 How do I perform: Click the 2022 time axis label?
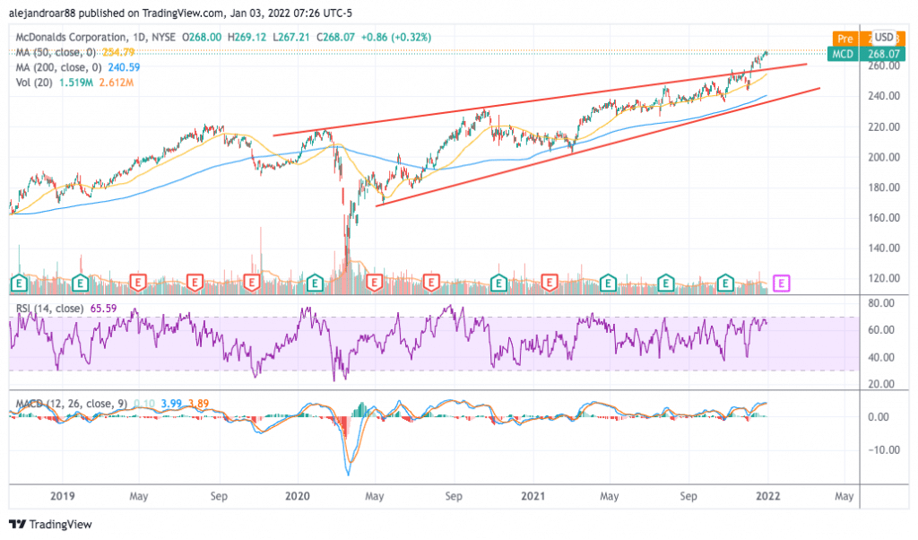768,496
